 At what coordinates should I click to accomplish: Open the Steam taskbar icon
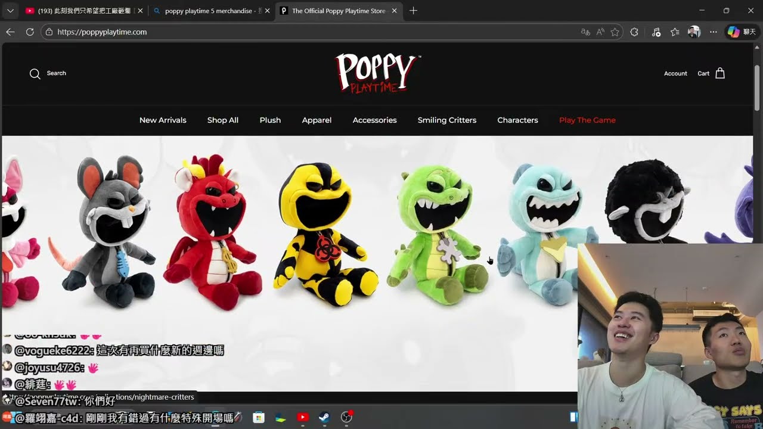[x=324, y=417]
